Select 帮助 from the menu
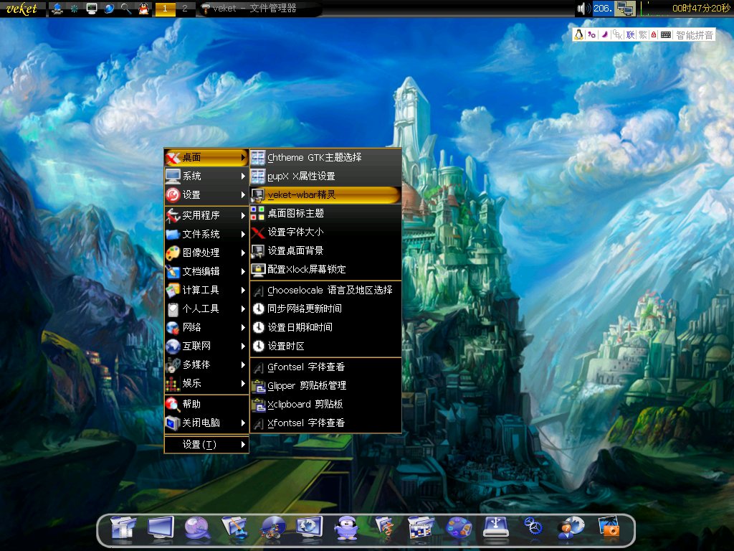The width and height of the screenshot is (734, 551). [206, 405]
